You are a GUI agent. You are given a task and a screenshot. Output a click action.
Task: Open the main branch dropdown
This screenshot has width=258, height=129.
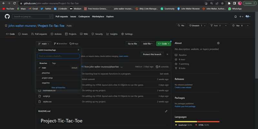click(44, 44)
